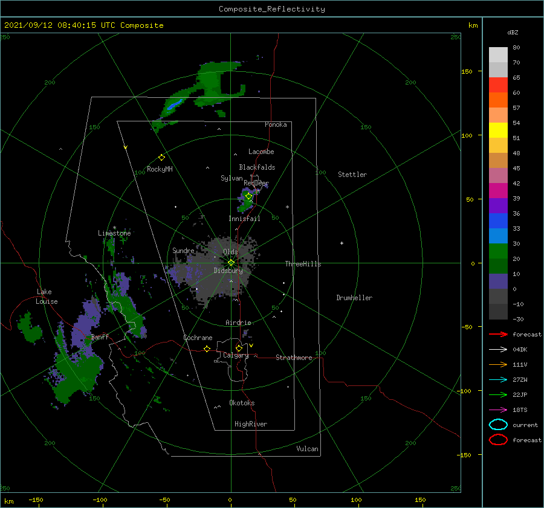Click the RockyMH label
The width and height of the screenshot is (544, 508).
point(160,169)
